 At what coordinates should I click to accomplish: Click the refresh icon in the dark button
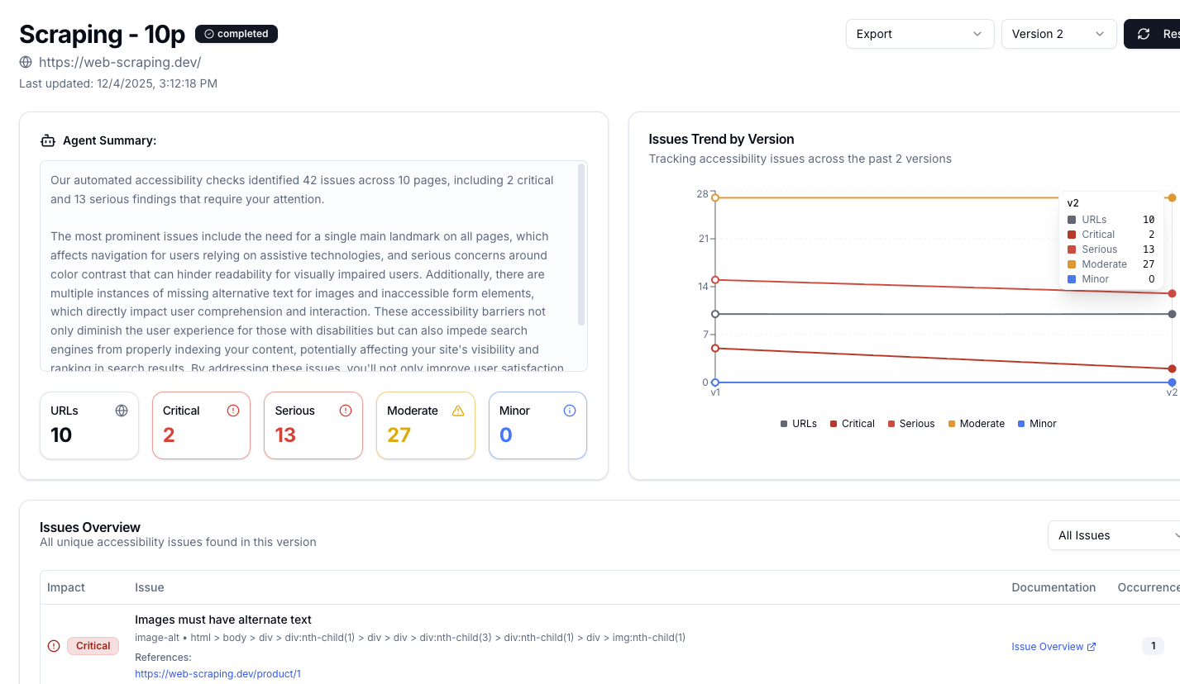(1144, 34)
